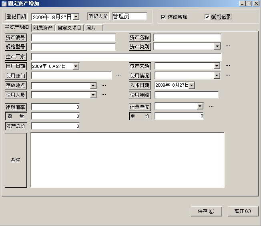The width and height of the screenshot is (261, 226).
Task: Expand the 使用情况 dropdown
Action: pyautogui.click(x=217, y=75)
